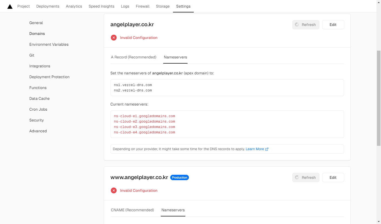This screenshot has width=381, height=224.
Task: Switch to CNAME (Recommended) tab
Action: 132,210
